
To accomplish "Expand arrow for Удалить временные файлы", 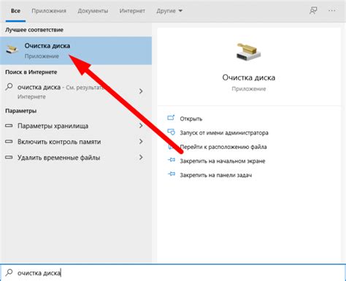I will (x=141, y=158).
